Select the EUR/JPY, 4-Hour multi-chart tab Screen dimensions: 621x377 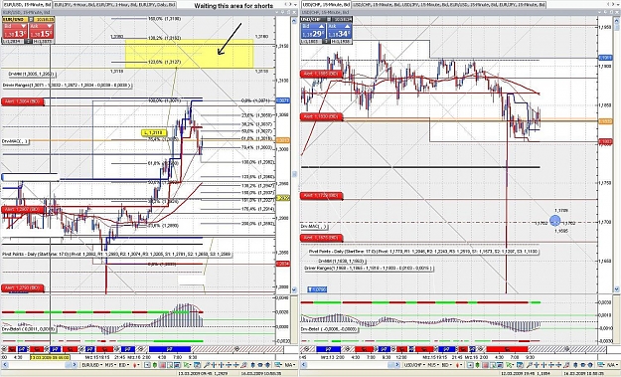click(x=115, y=5)
